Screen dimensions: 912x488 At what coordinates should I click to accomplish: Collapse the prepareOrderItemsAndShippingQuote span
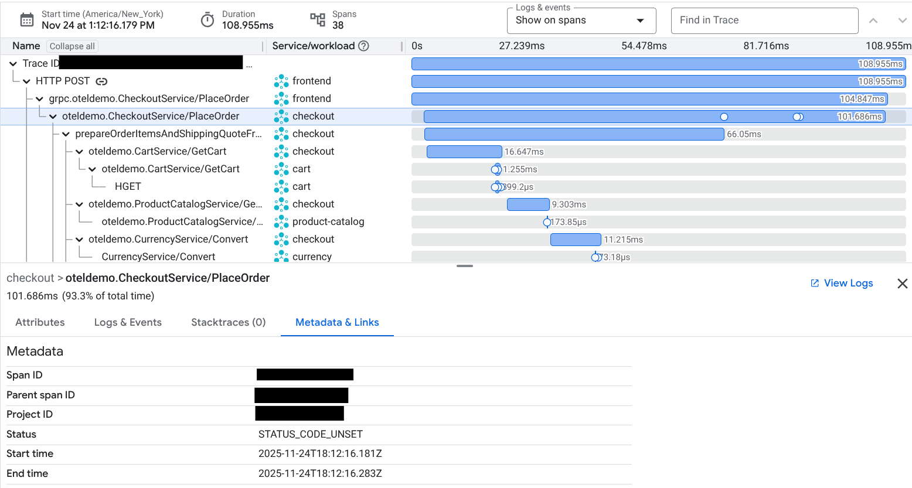point(66,134)
